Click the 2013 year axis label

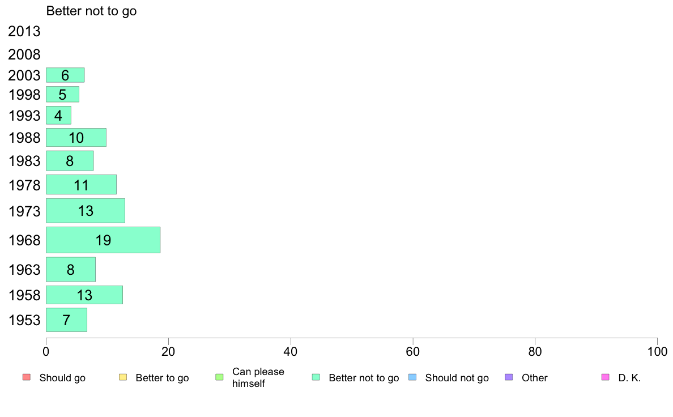click(x=24, y=31)
